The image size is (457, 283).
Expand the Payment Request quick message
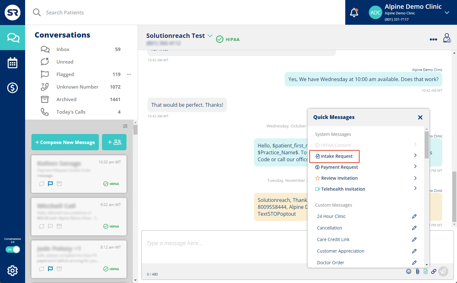pyautogui.click(x=339, y=167)
